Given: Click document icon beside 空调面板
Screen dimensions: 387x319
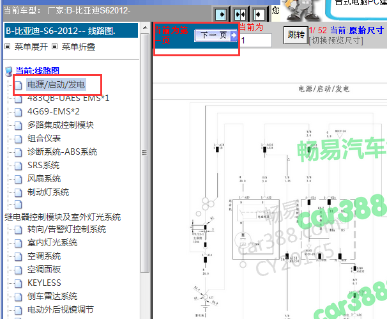Looking at the screenshot, I should pyautogui.click(x=19, y=270).
